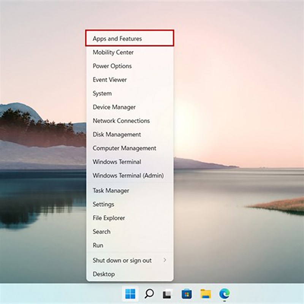The height and width of the screenshot is (304, 304).
Task: Select the System menu entry
Action: click(102, 93)
